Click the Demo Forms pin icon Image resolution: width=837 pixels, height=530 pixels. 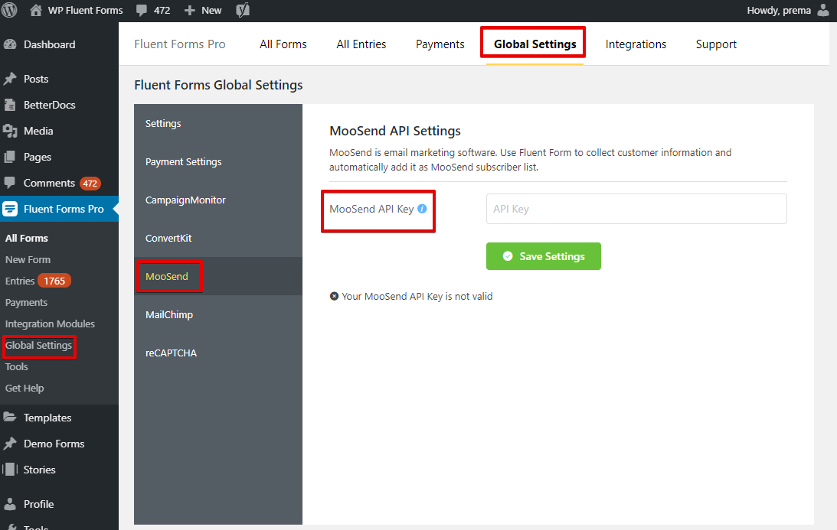point(10,444)
